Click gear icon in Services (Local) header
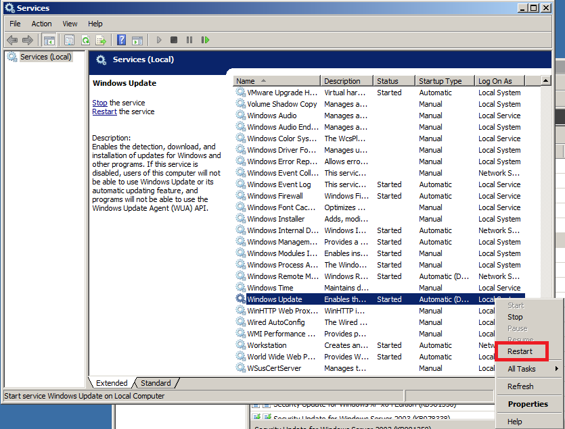Screen dimensions: 565x429 (101, 59)
